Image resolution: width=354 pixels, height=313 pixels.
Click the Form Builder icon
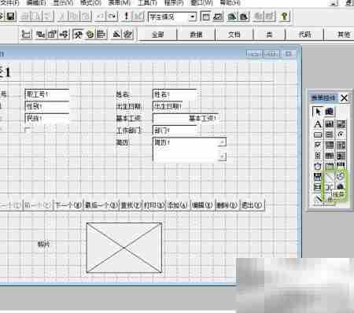click(116, 34)
